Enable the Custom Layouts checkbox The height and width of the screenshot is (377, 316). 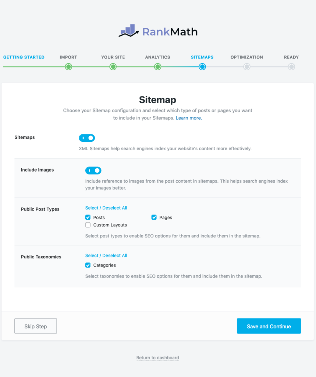pyautogui.click(x=88, y=225)
